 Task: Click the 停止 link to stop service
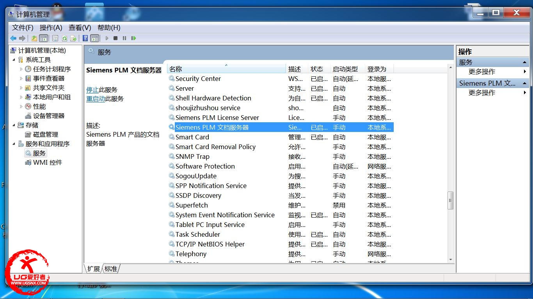click(x=92, y=90)
